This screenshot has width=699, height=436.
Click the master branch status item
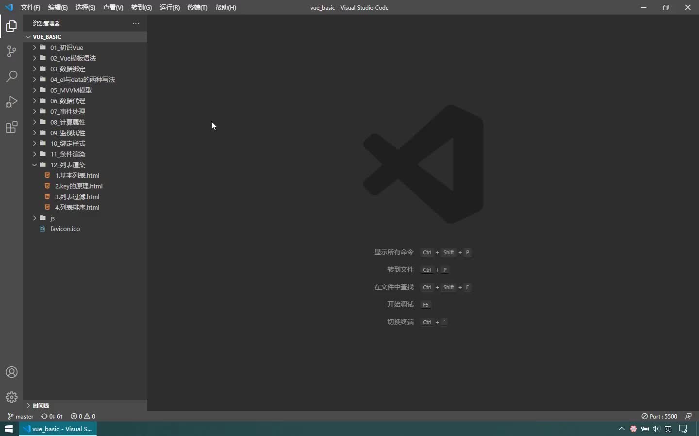[x=21, y=416]
